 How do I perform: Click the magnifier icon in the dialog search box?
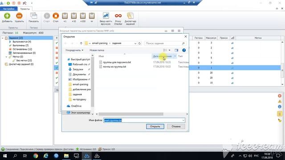click(183, 44)
